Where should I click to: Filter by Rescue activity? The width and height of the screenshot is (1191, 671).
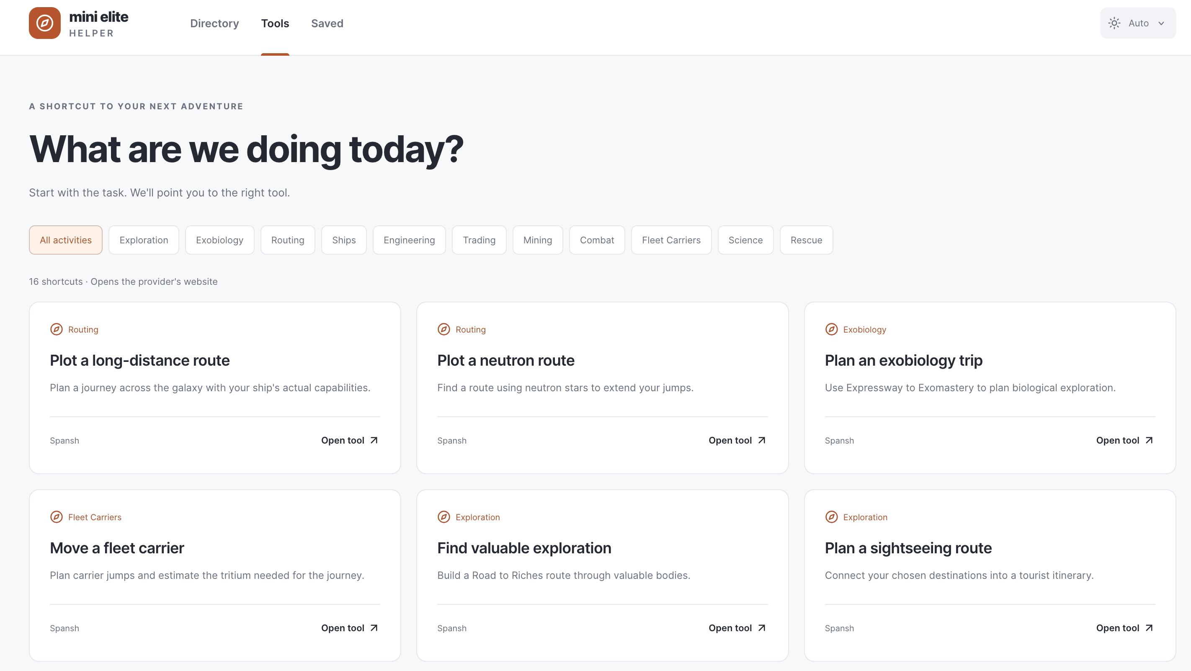pyautogui.click(x=806, y=240)
